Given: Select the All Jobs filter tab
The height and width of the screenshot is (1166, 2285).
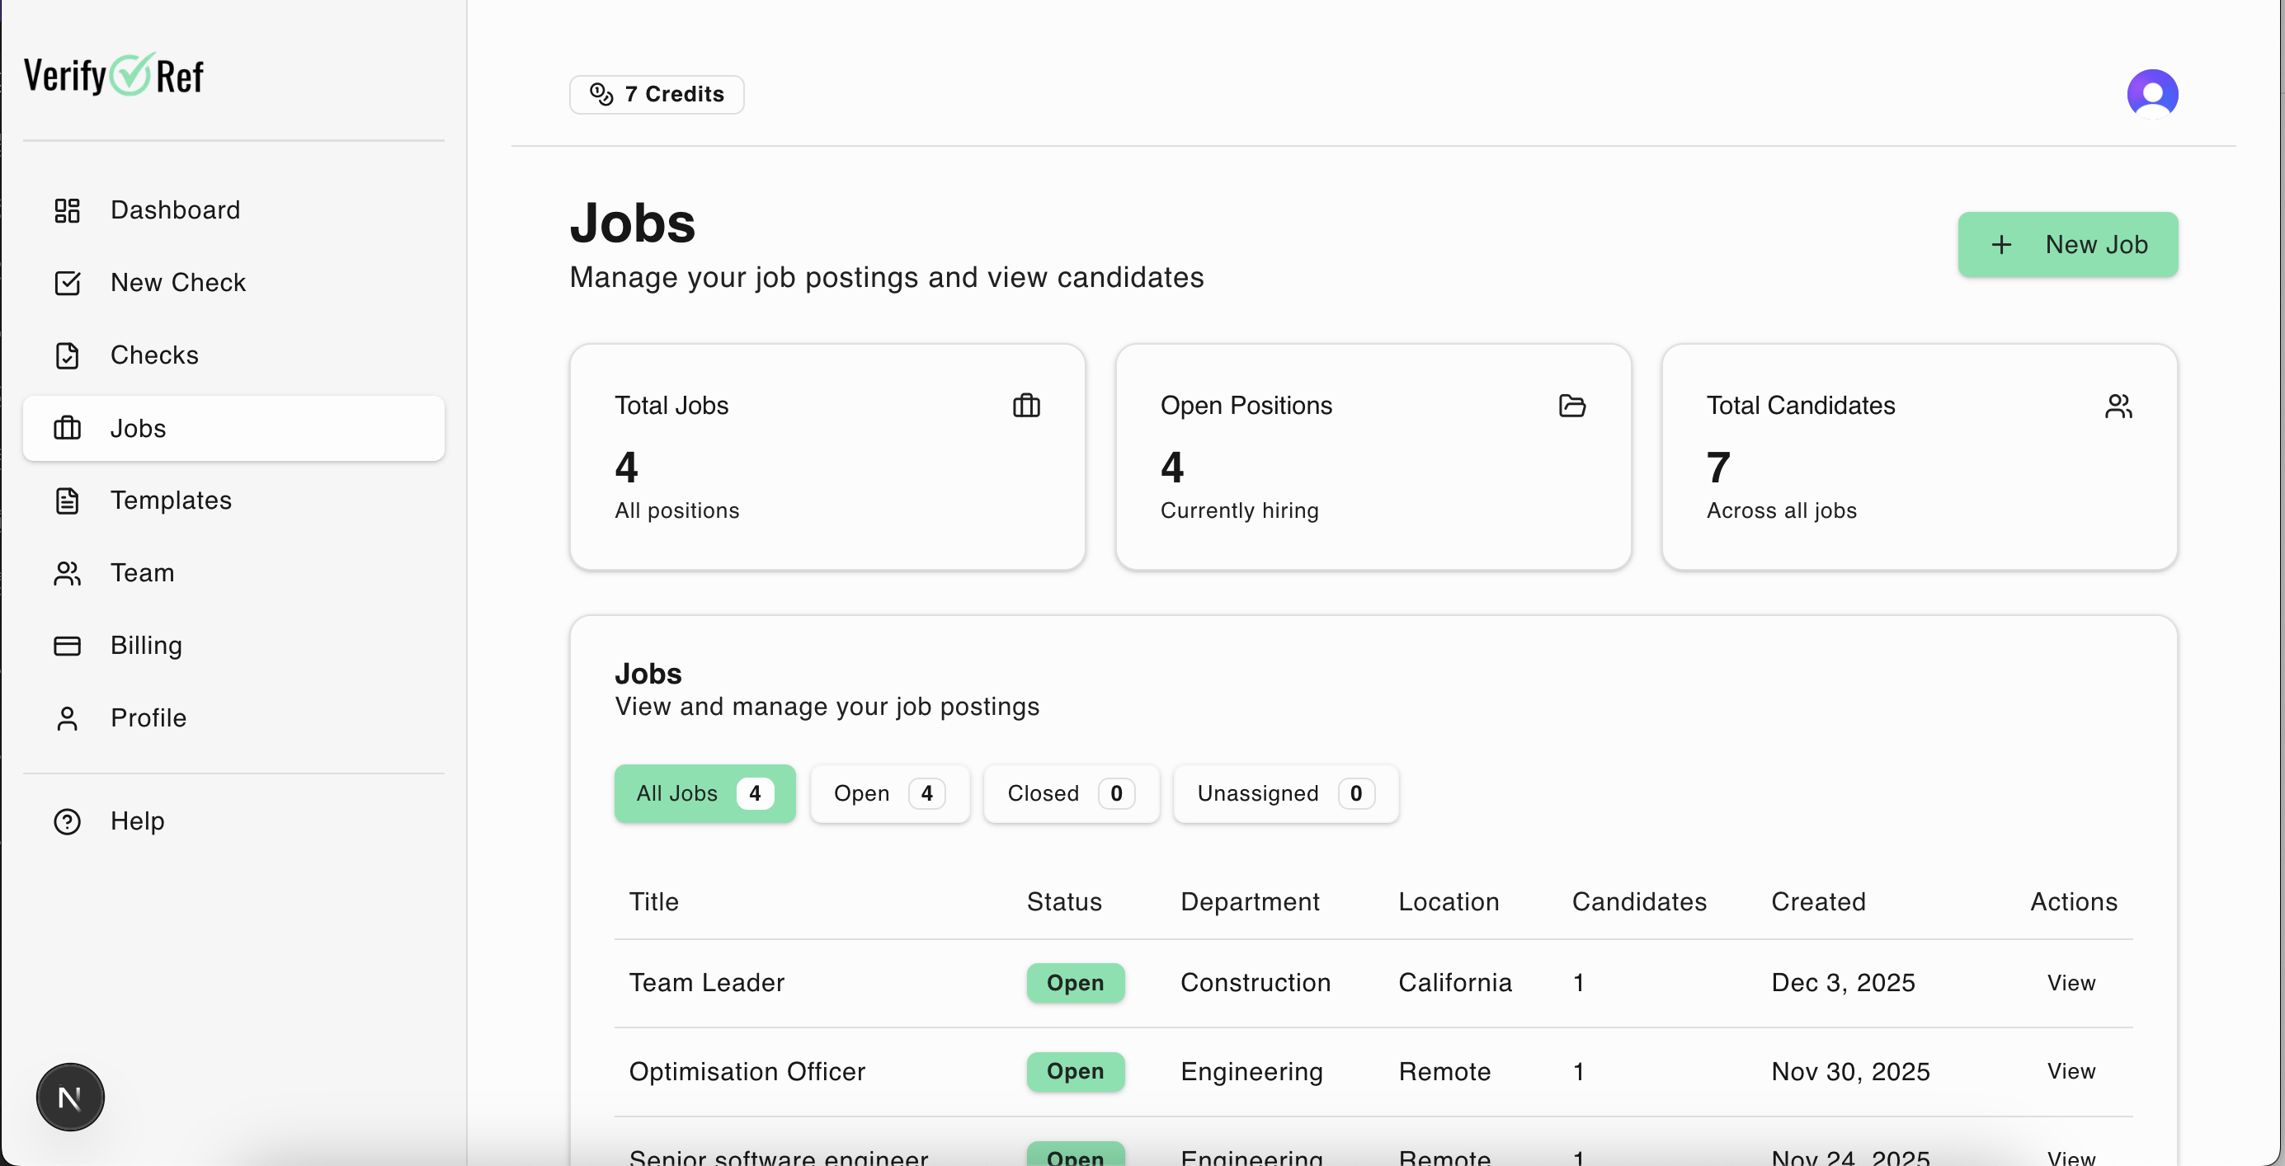Looking at the screenshot, I should tap(704, 792).
